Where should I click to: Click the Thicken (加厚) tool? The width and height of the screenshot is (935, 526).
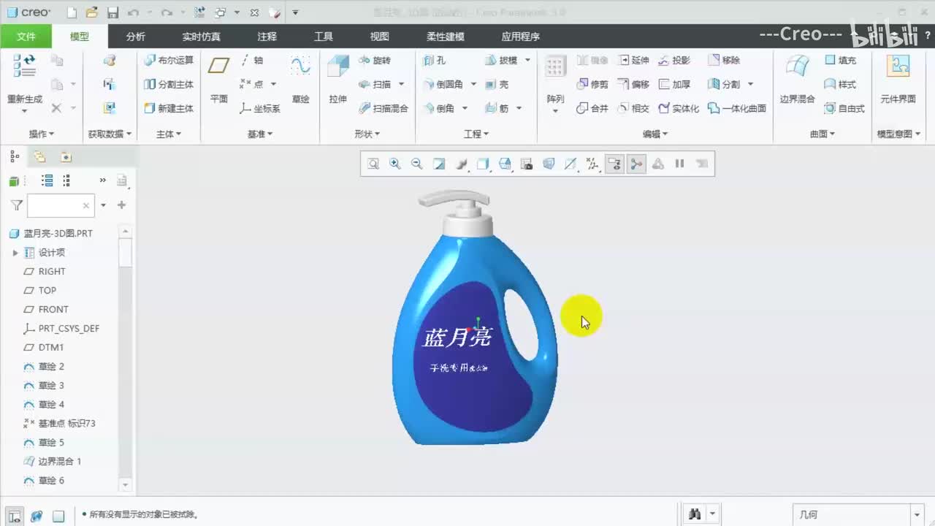tap(674, 85)
